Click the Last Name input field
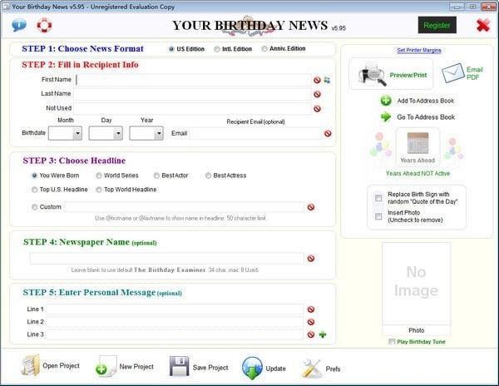 coord(193,94)
